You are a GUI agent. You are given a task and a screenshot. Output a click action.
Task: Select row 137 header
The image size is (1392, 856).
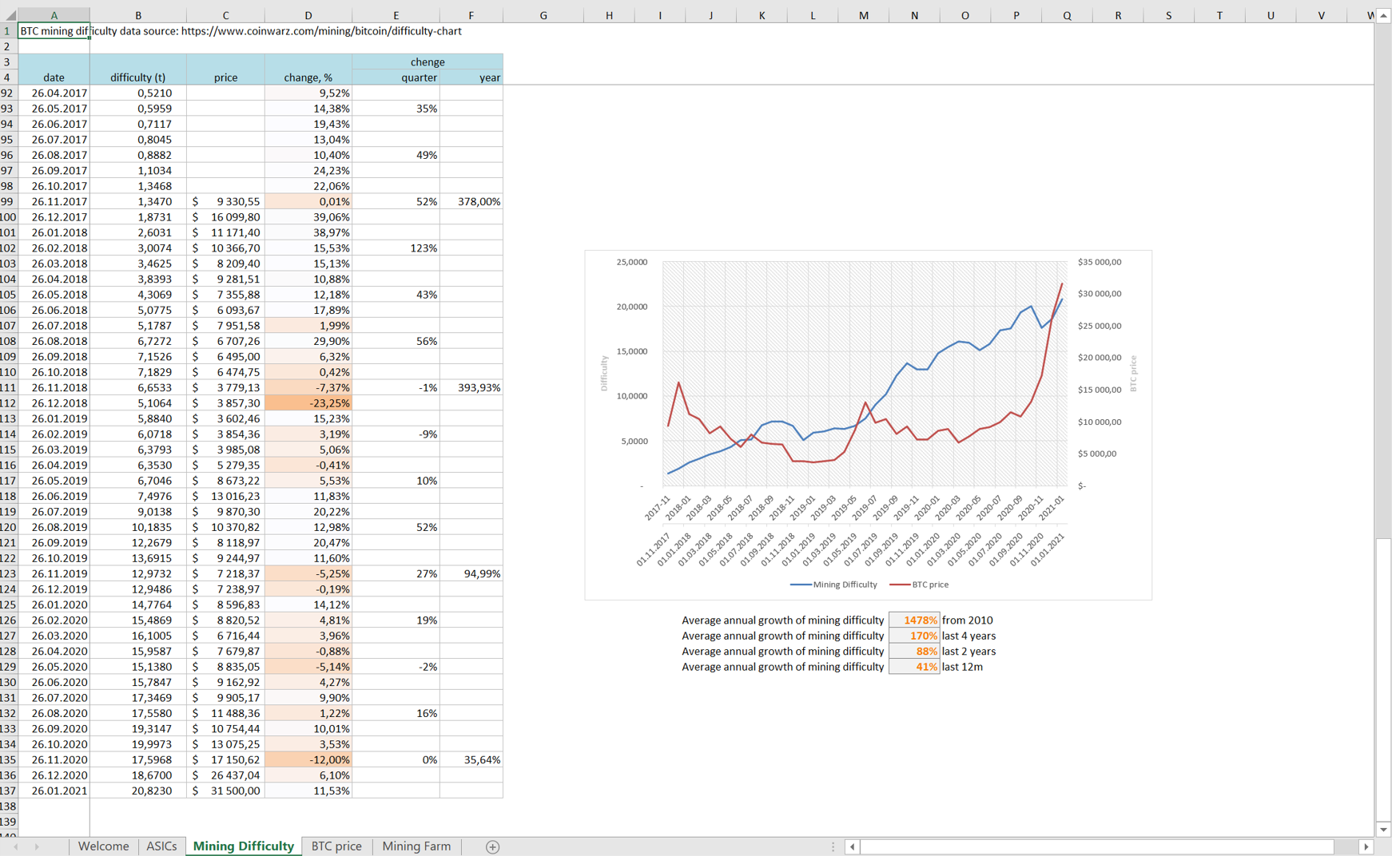(9, 791)
